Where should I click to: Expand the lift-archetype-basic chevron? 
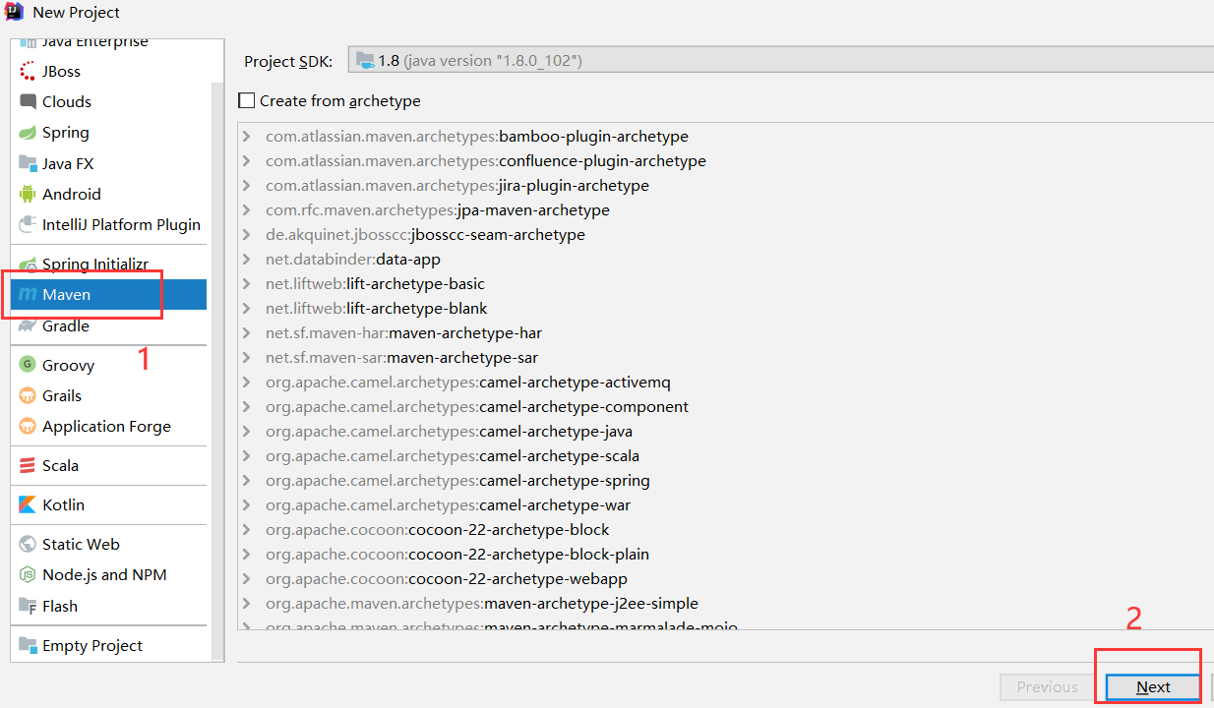246,284
